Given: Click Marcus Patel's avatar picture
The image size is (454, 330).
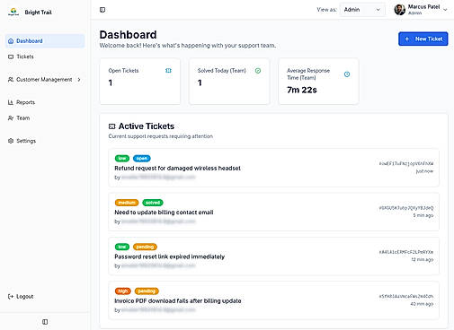Looking at the screenshot, I should click(x=400, y=10).
